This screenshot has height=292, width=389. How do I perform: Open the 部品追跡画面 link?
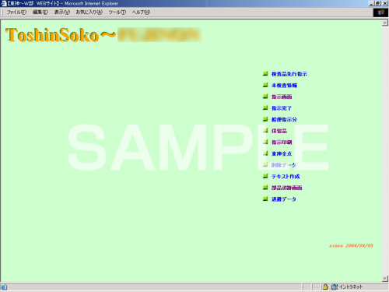(x=286, y=188)
